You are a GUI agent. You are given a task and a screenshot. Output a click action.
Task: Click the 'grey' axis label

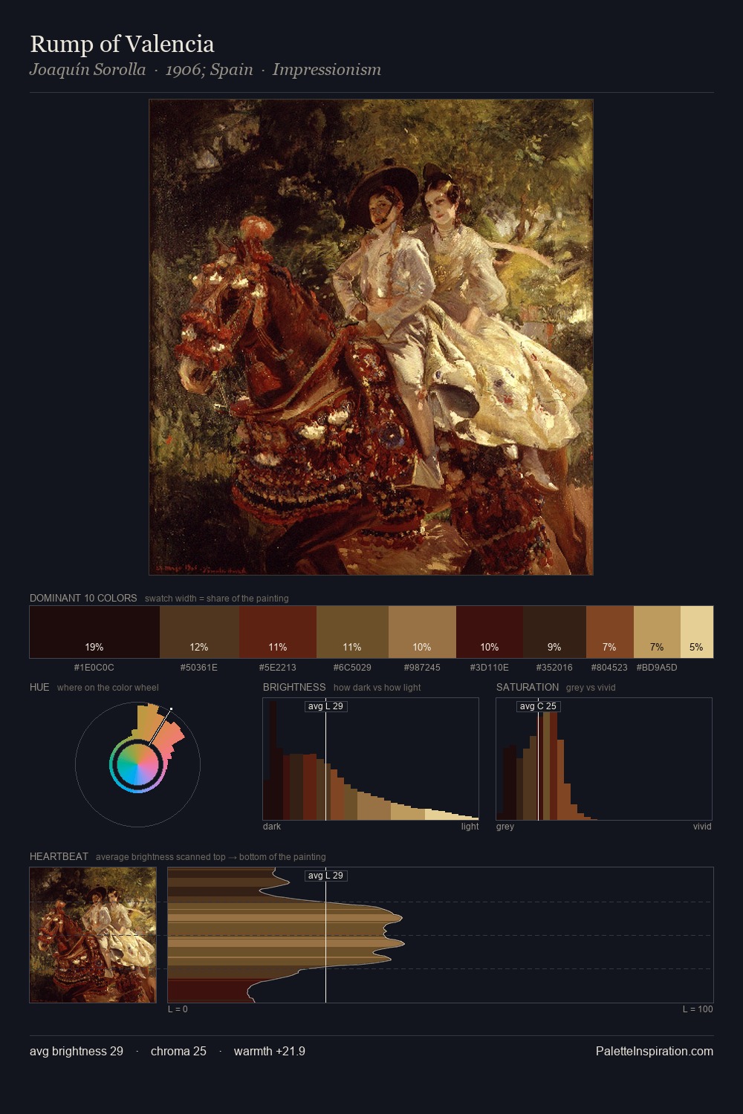point(505,827)
